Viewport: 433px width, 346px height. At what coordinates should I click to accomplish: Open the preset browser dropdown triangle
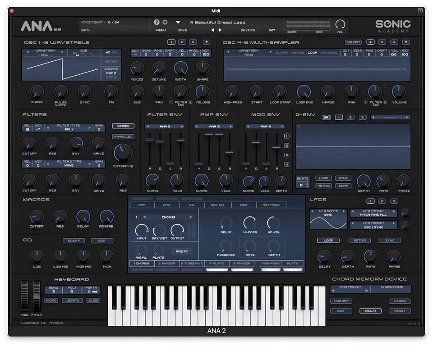point(178,23)
